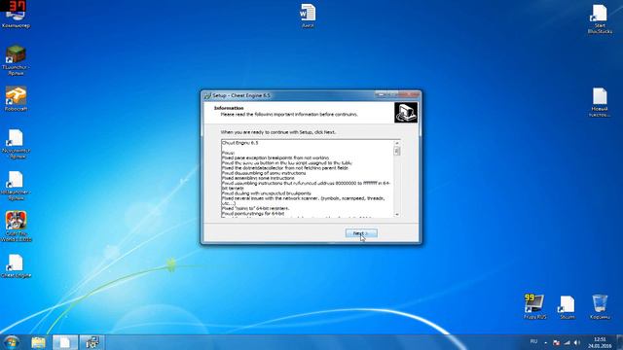This screenshot has height=350, width=623.
Task: Show hidden tray icons arrow
Action: pyautogui.click(x=545, y=343)
